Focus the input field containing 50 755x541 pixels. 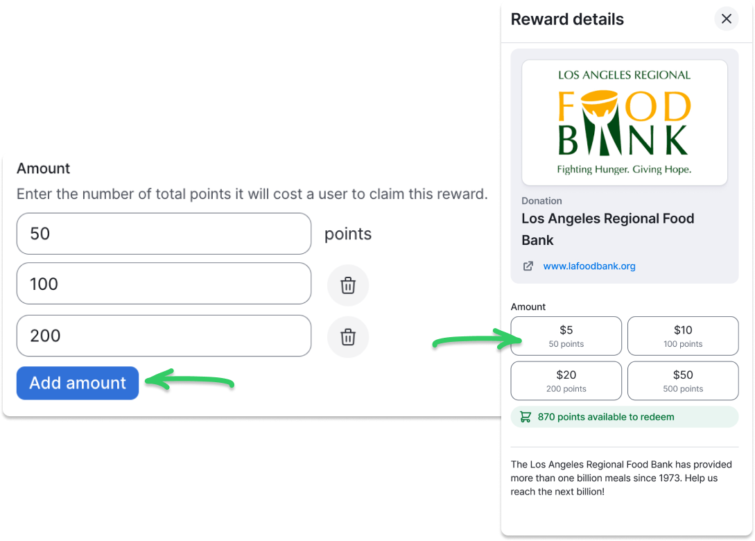164,234
